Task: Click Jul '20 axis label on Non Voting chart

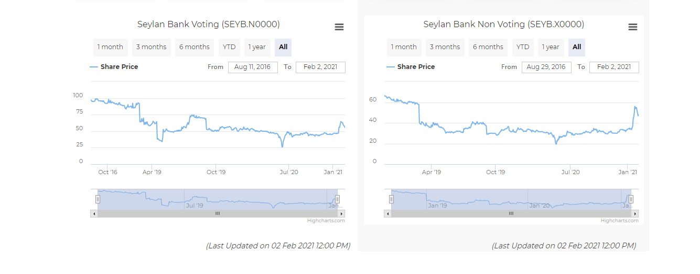Action: [570, 172]
